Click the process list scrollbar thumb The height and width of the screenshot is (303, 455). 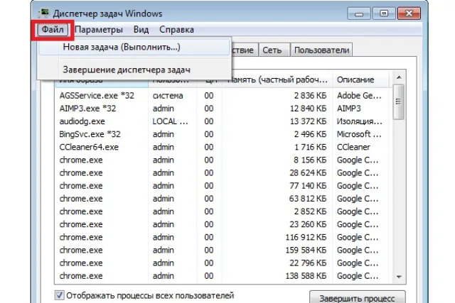point(398,101)
